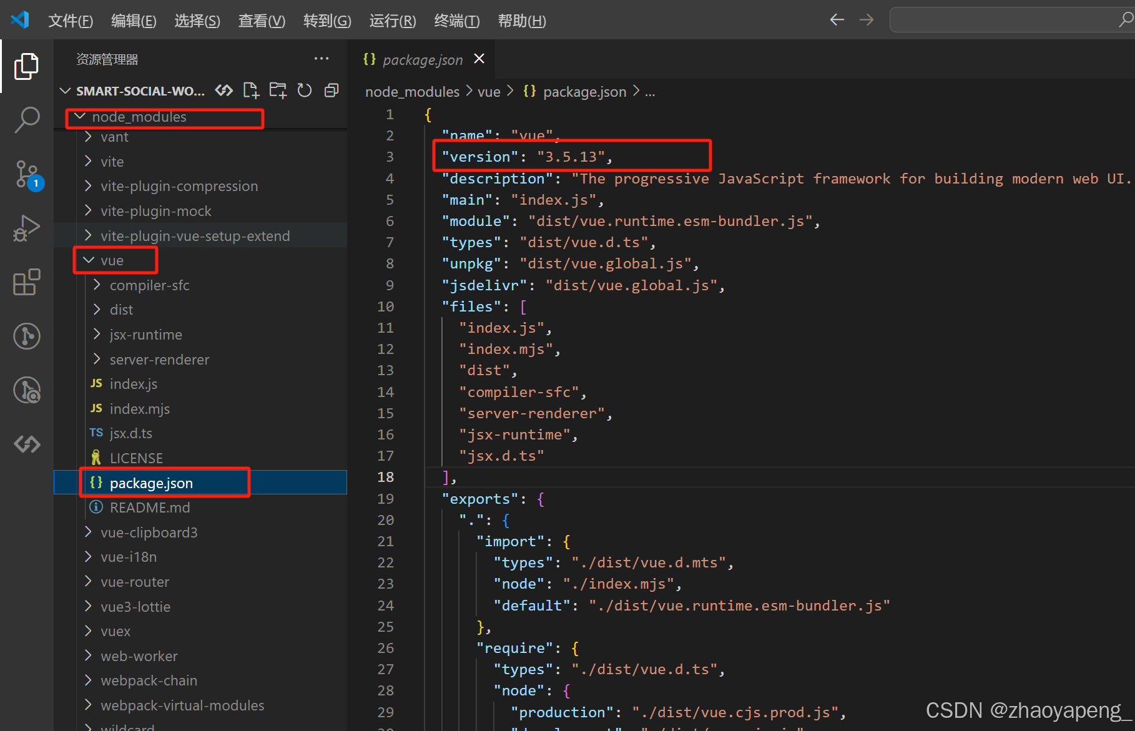Click New Folder icon in explorer header

click(278, 91)
